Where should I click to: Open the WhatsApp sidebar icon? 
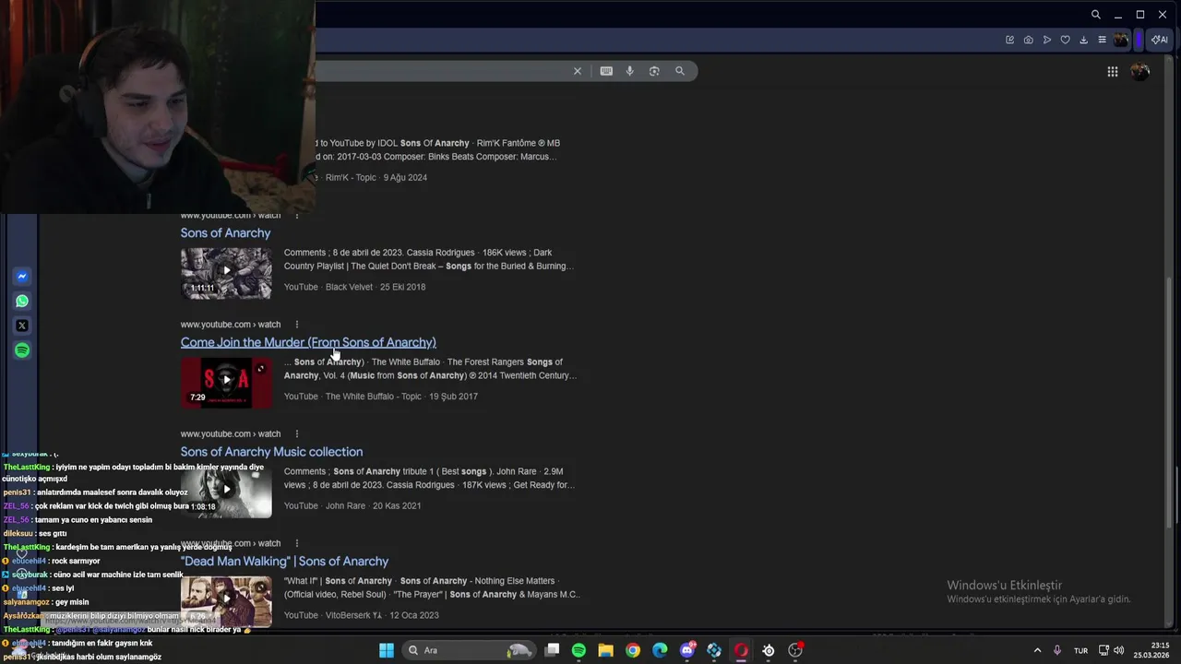click(x=22, y=301)
